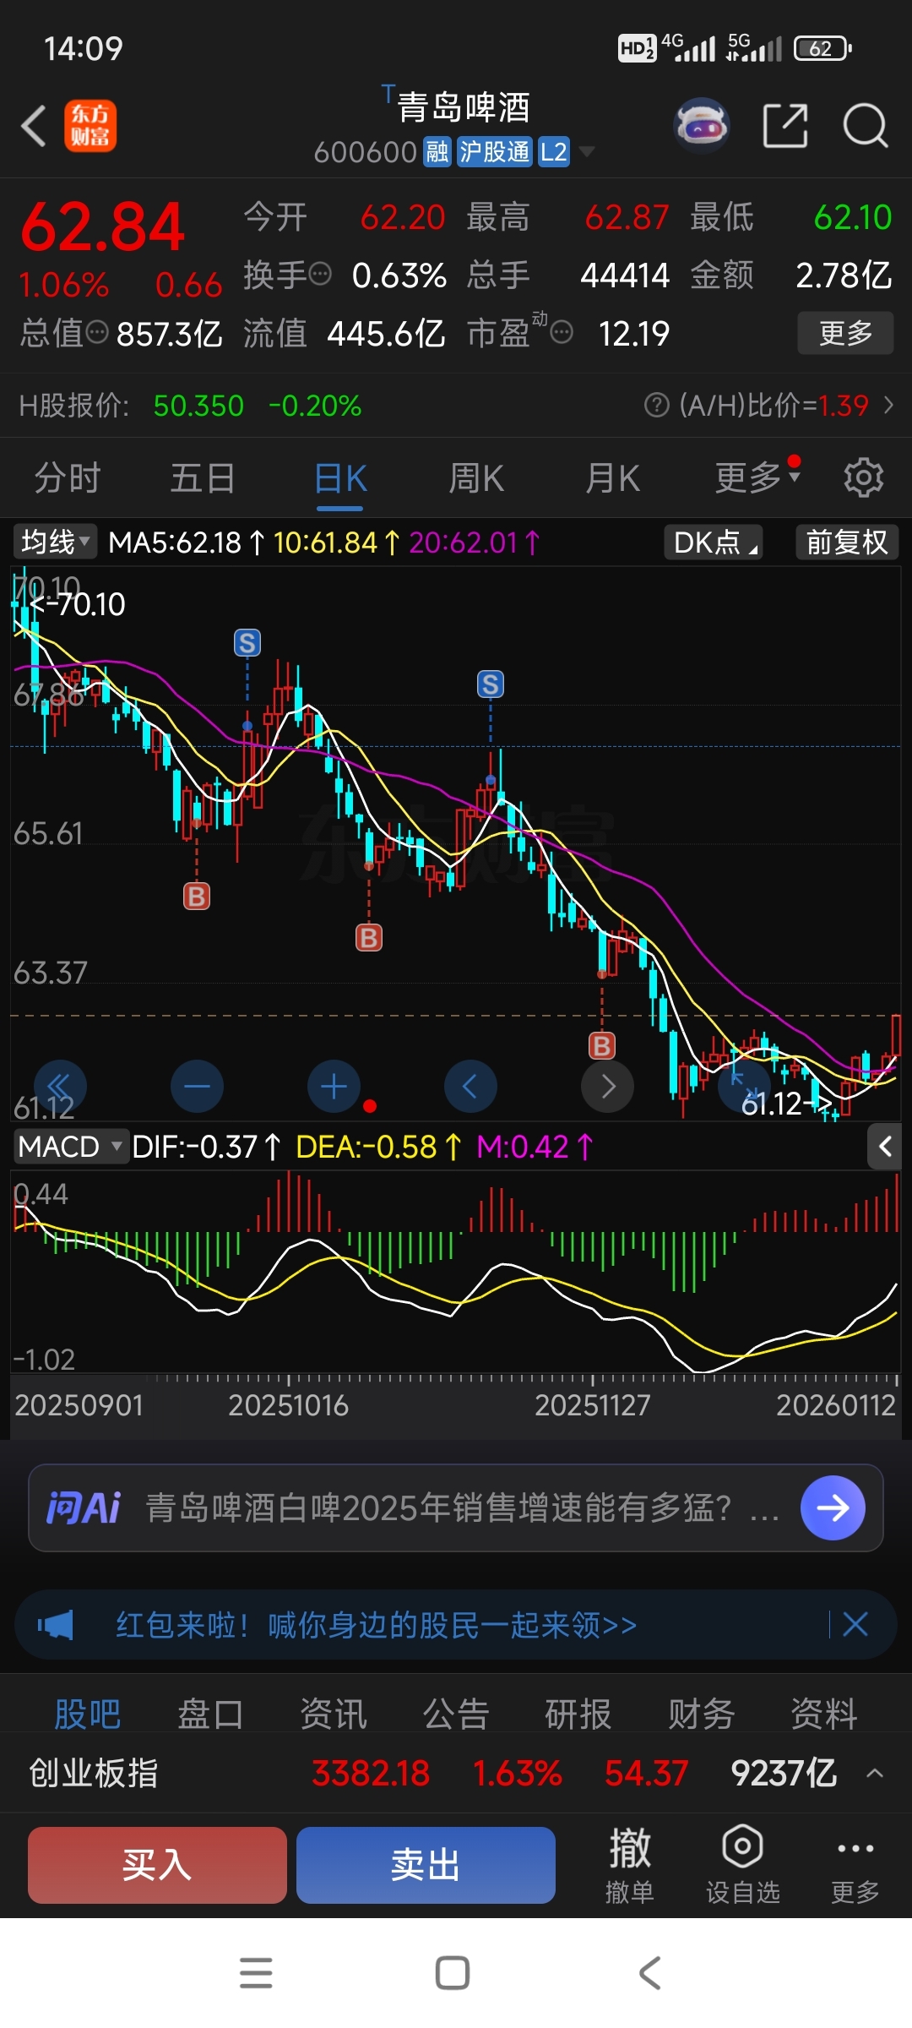Open the 资料 tab
This screenshot has height=2028, width=912.
click(824, 1714)
